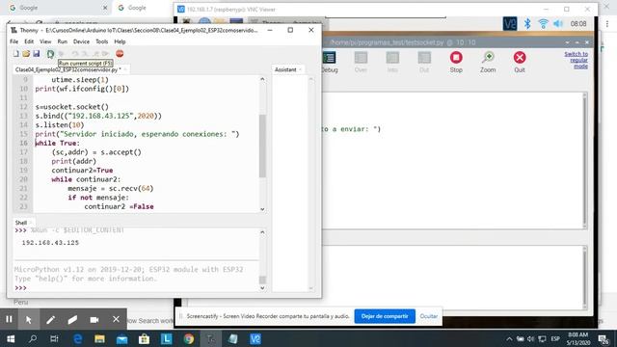Viewport: 617px width, 347px height.
Task: Click Debug in the Raspberry Pi Thonny toolbar
Action: [329, 62]
